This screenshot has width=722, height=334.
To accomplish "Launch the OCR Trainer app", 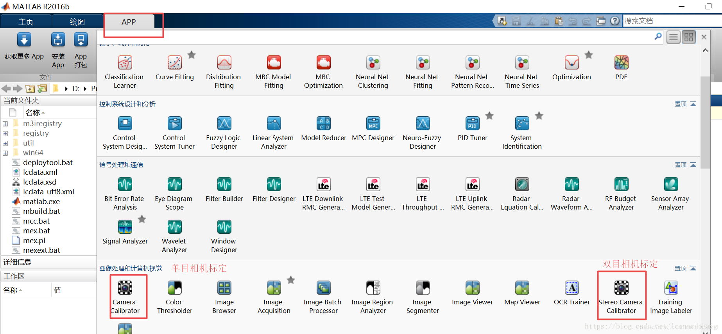I will coord(572,293).
